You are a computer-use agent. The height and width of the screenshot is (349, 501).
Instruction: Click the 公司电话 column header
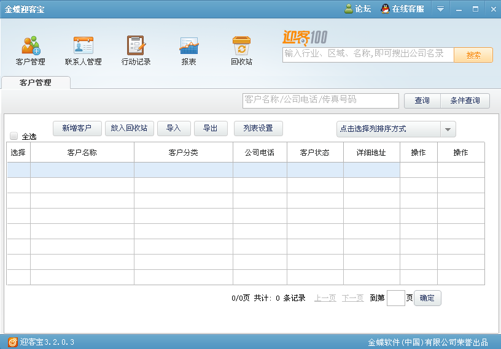click(260, 153)
